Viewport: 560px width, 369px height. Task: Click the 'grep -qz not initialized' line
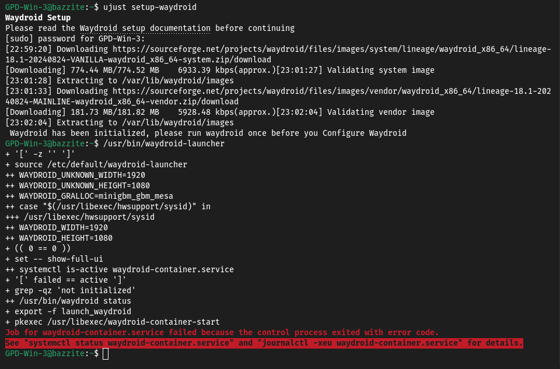tap(71, 291)
